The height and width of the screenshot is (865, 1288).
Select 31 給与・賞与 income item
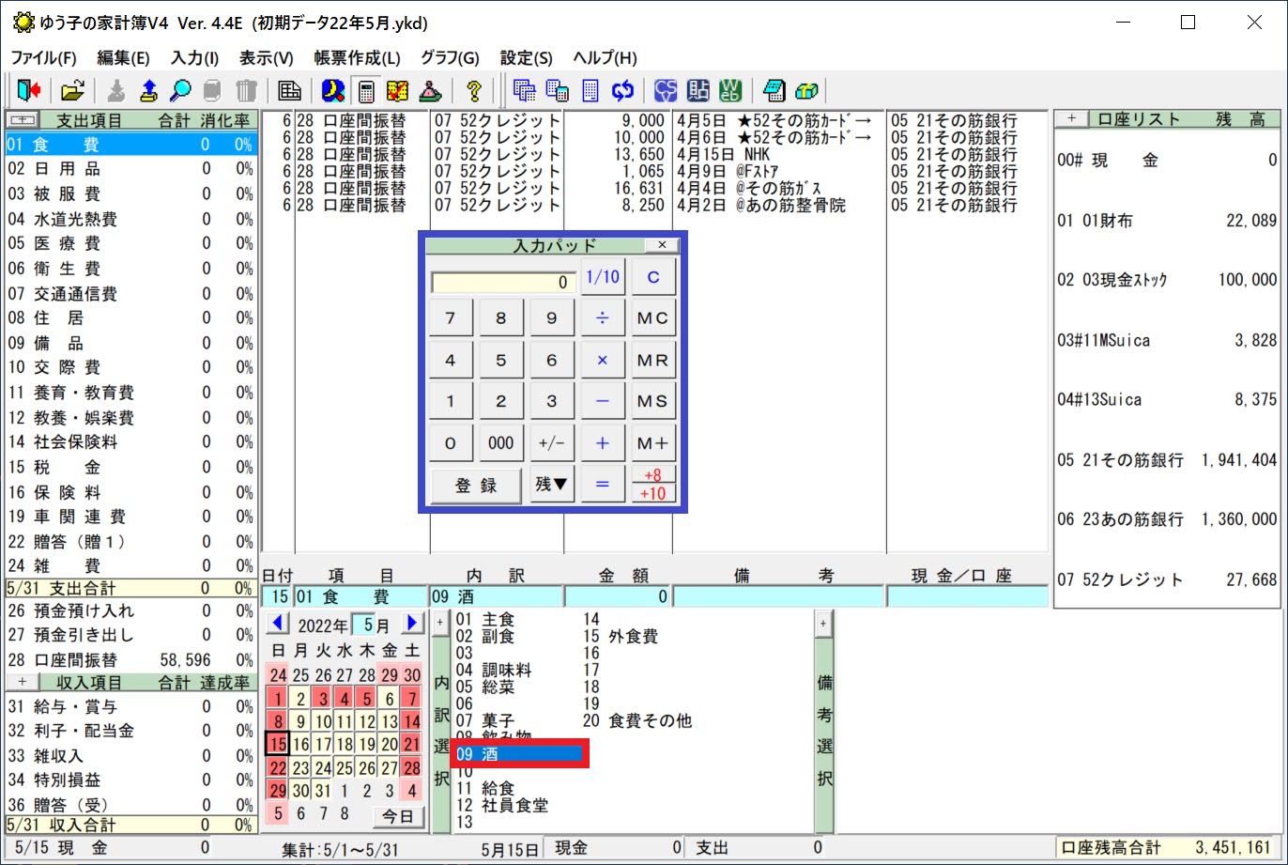[x=130, y=707]
